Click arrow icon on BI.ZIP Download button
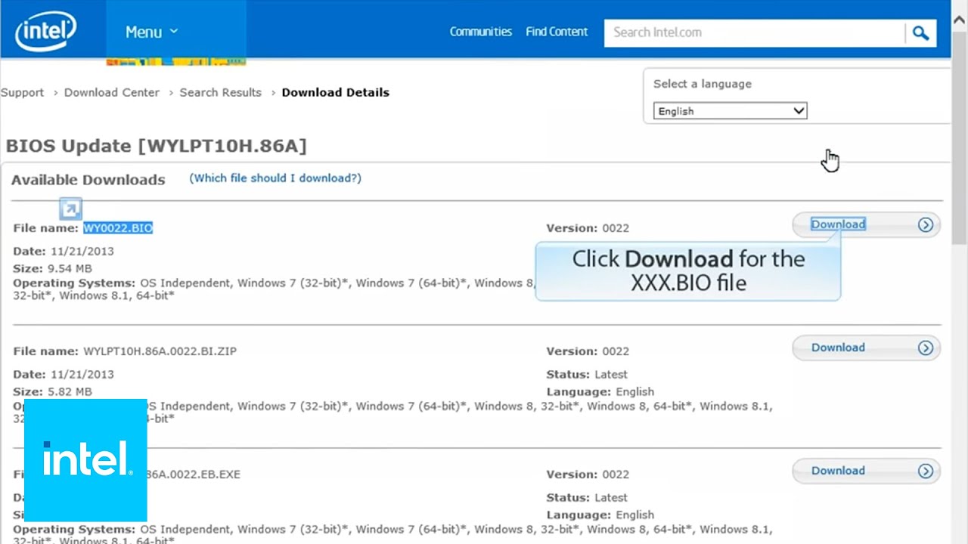968x544 pixels. point(926,348)
